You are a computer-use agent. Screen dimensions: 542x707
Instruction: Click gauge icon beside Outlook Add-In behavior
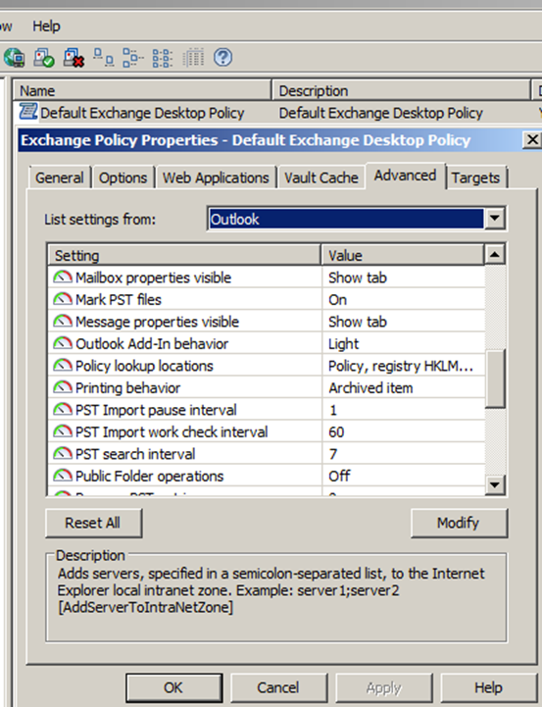63,343
